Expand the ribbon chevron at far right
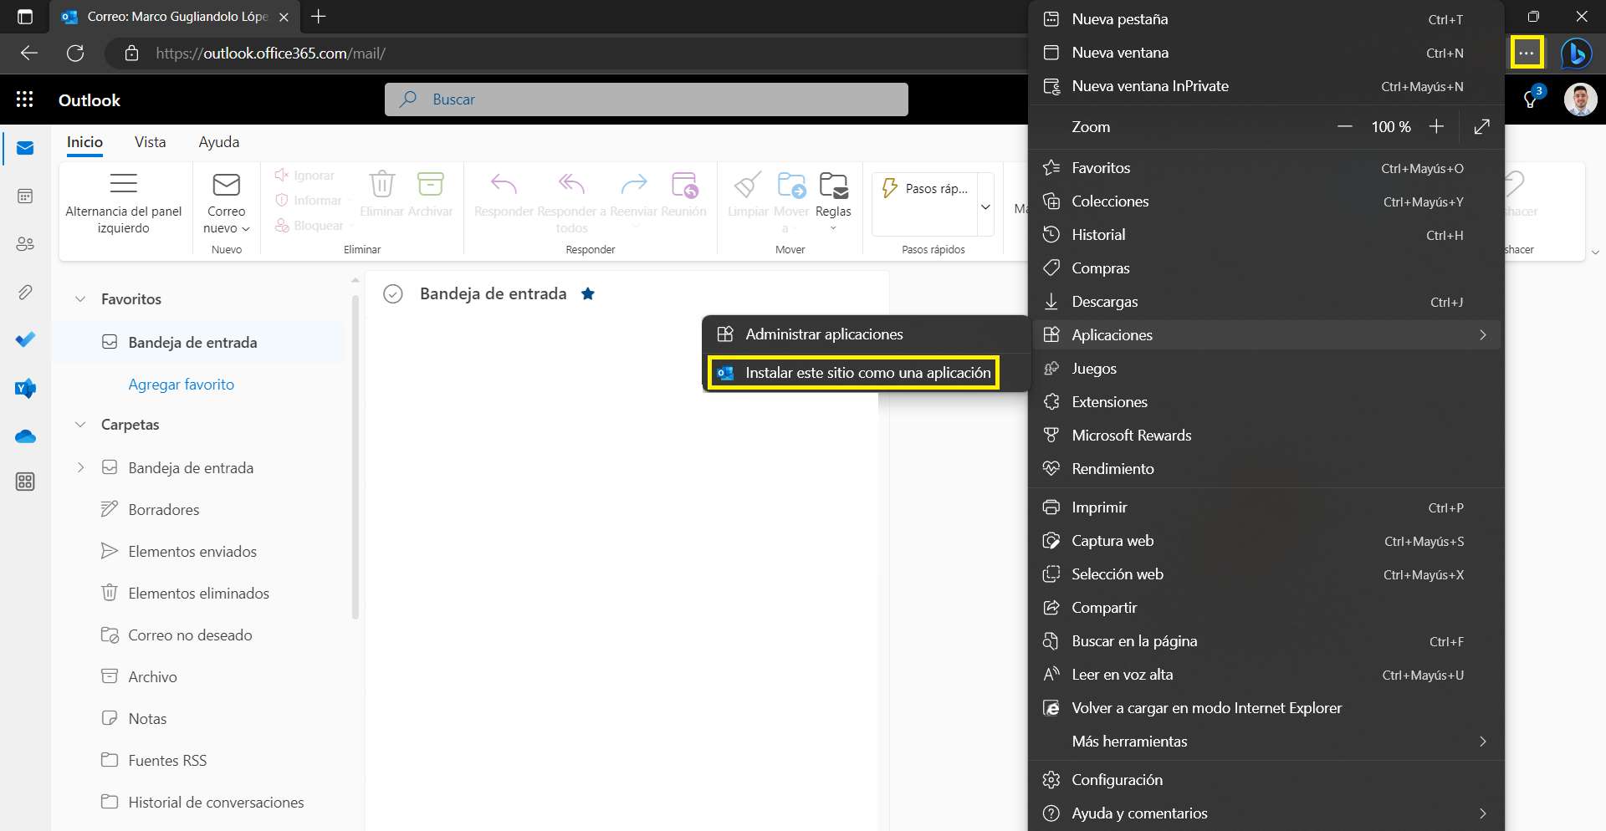This screenshot has width=1606, height=831. [x=1595, y=252]
